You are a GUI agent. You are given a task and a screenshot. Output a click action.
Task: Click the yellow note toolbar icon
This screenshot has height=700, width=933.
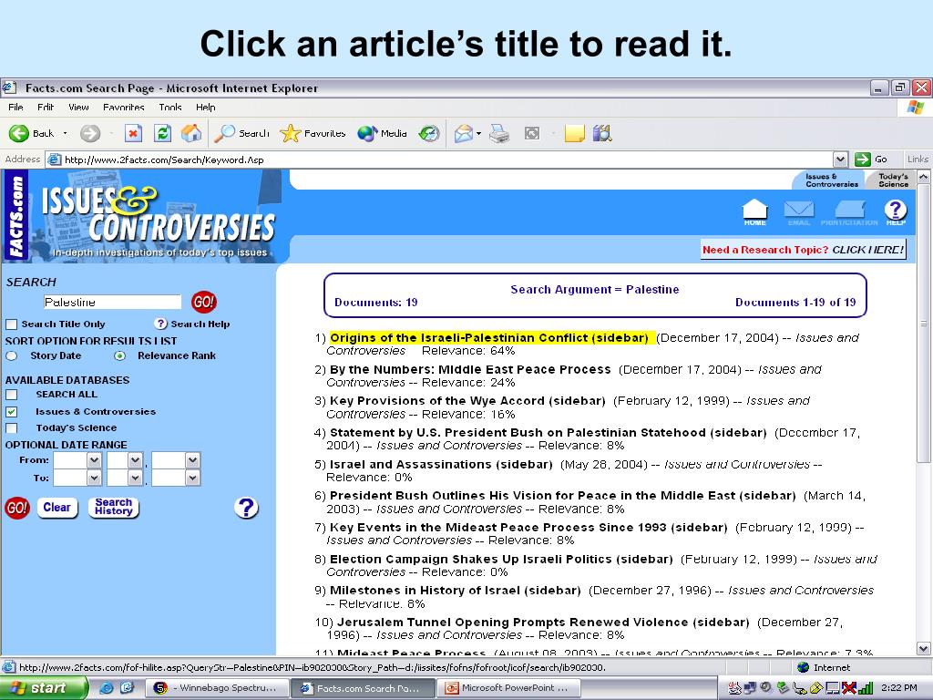574,133
